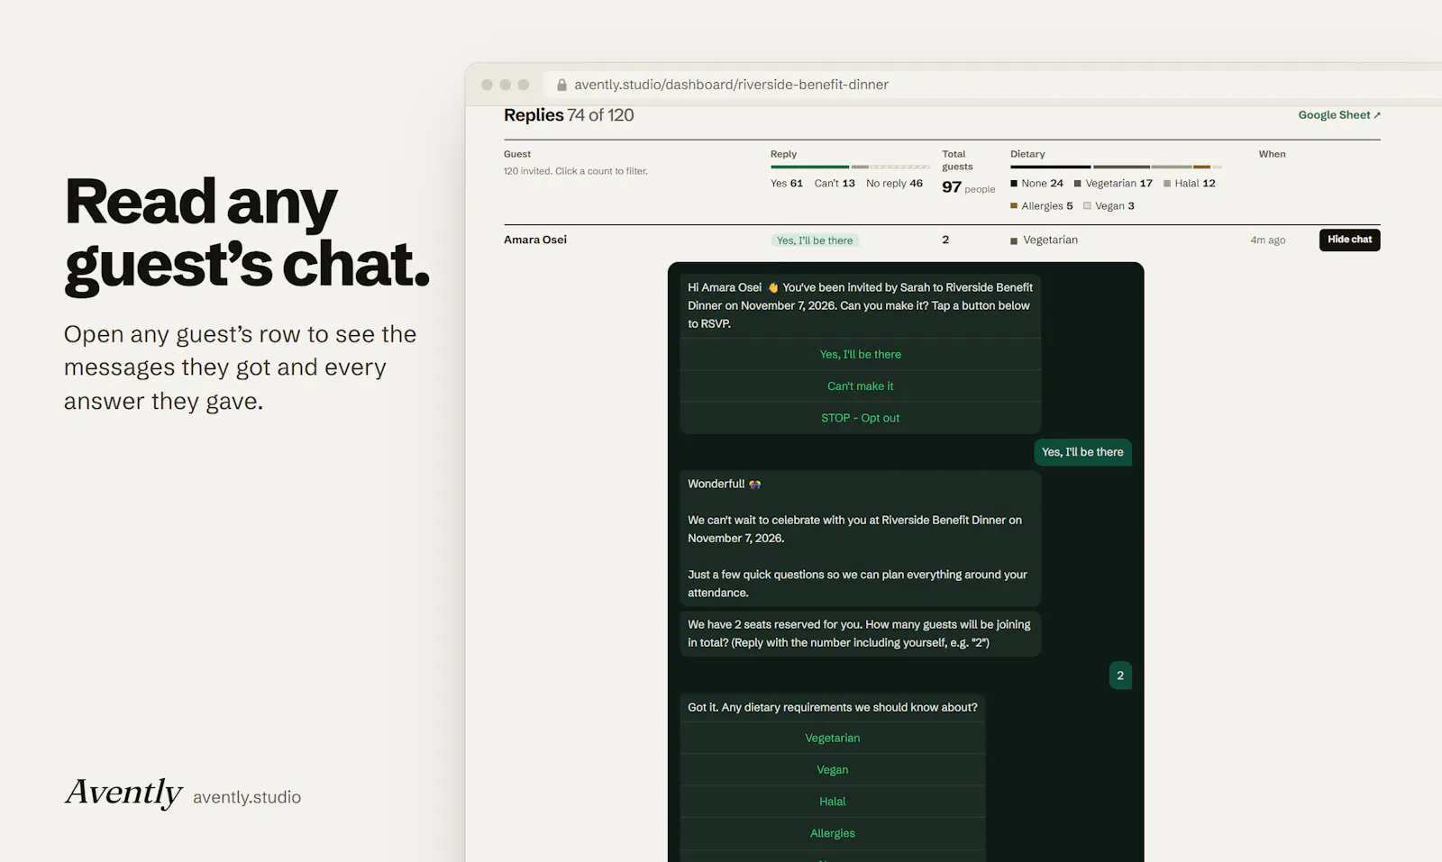Image resolution: width=1442 pixels, height=862 pixels.
Task: Click the Reply column header
Action: tap(783, 154)
